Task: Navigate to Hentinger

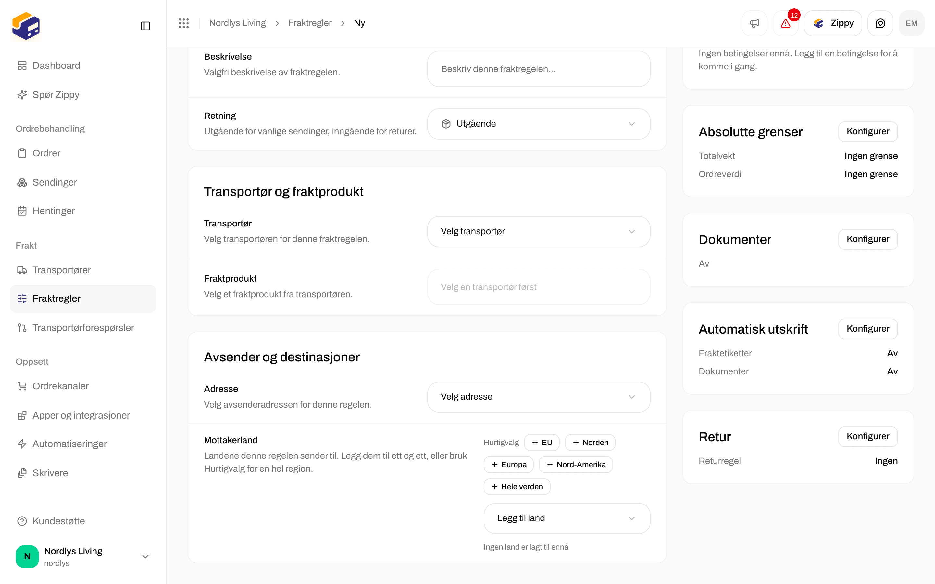Action: 83,211
